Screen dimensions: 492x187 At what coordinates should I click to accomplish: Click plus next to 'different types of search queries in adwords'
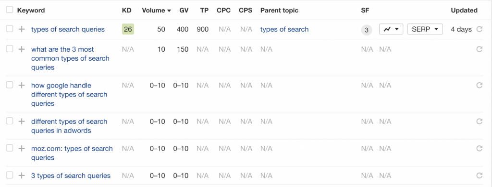pos(21,121)
